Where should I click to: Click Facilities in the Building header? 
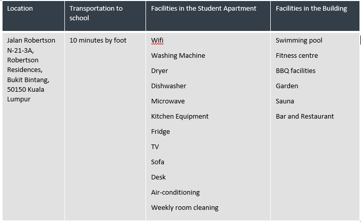click(311, 9)
